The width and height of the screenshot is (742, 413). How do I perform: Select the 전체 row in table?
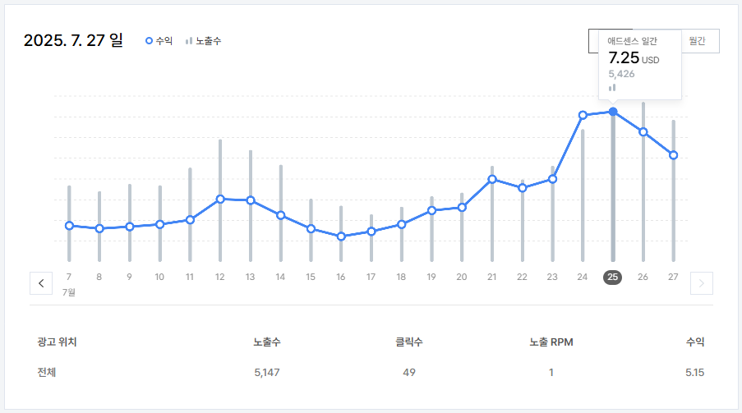[x=371, y=372]
